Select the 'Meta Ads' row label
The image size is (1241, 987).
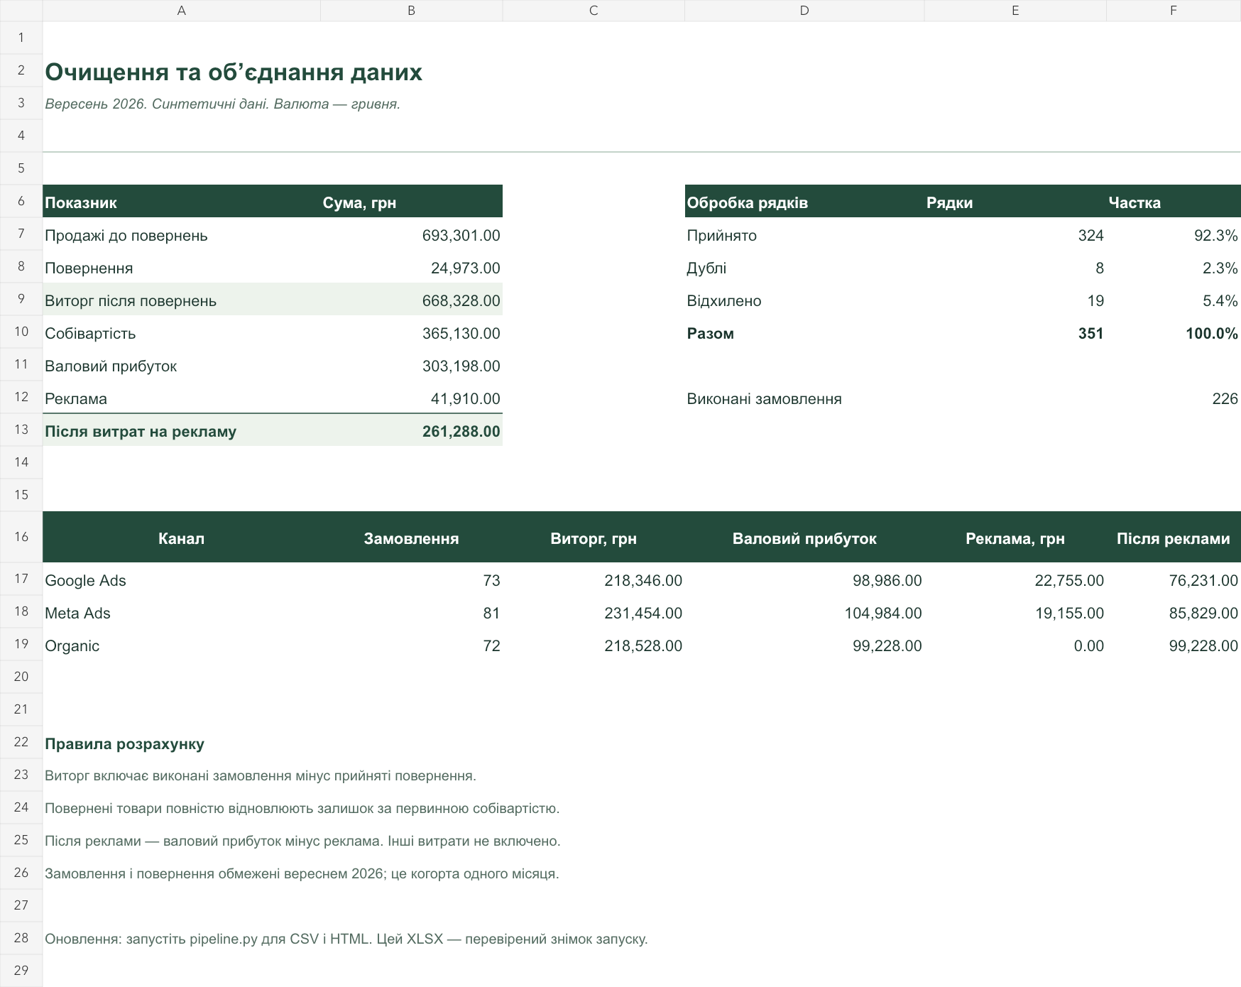[77, 613]
